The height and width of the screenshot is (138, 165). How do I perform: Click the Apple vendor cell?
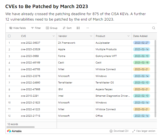(75, 49)
